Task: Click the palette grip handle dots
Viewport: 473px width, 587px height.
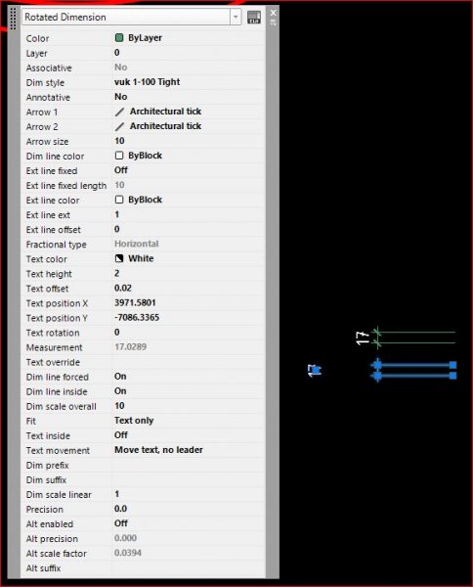Action: point(13,19)
